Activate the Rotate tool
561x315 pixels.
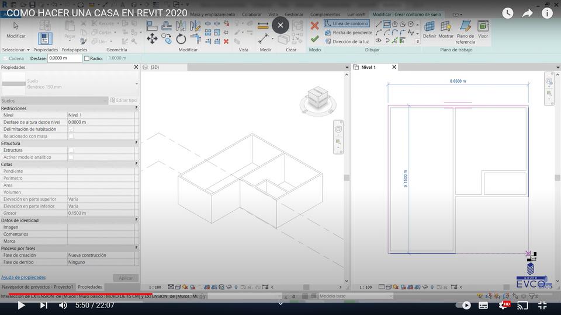[181, 38]
